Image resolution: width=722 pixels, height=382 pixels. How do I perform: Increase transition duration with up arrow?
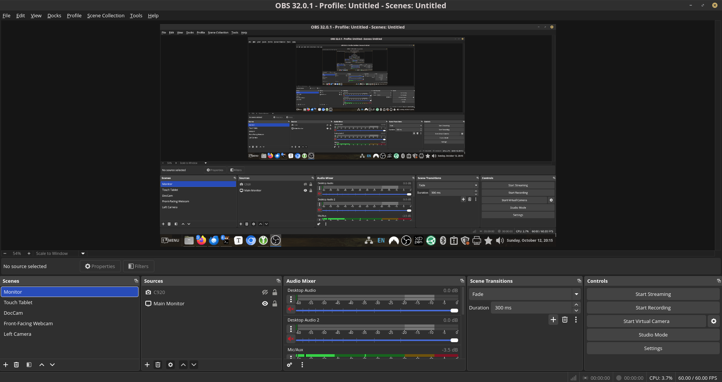576,305
